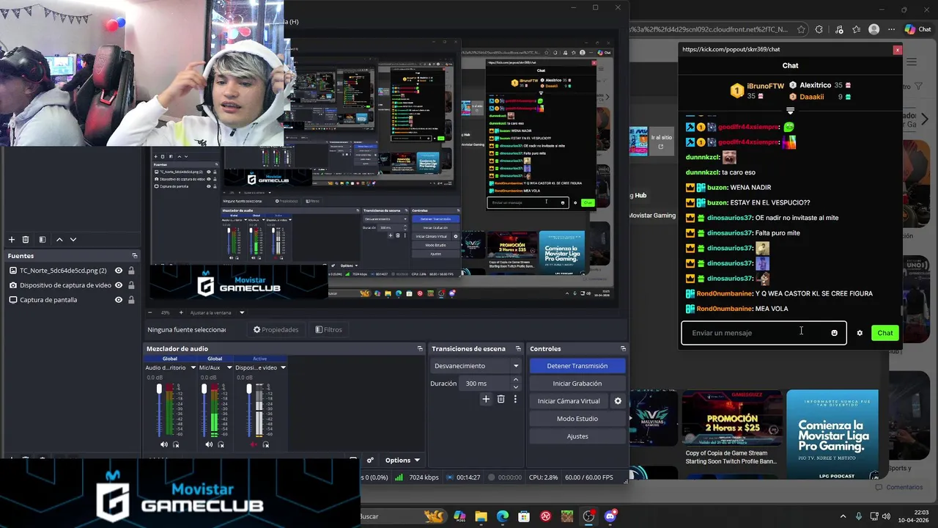Expand the chat leaderboard arrow under Daaakii
Screen dimensions: 938x528
click(x=790, y=111)
